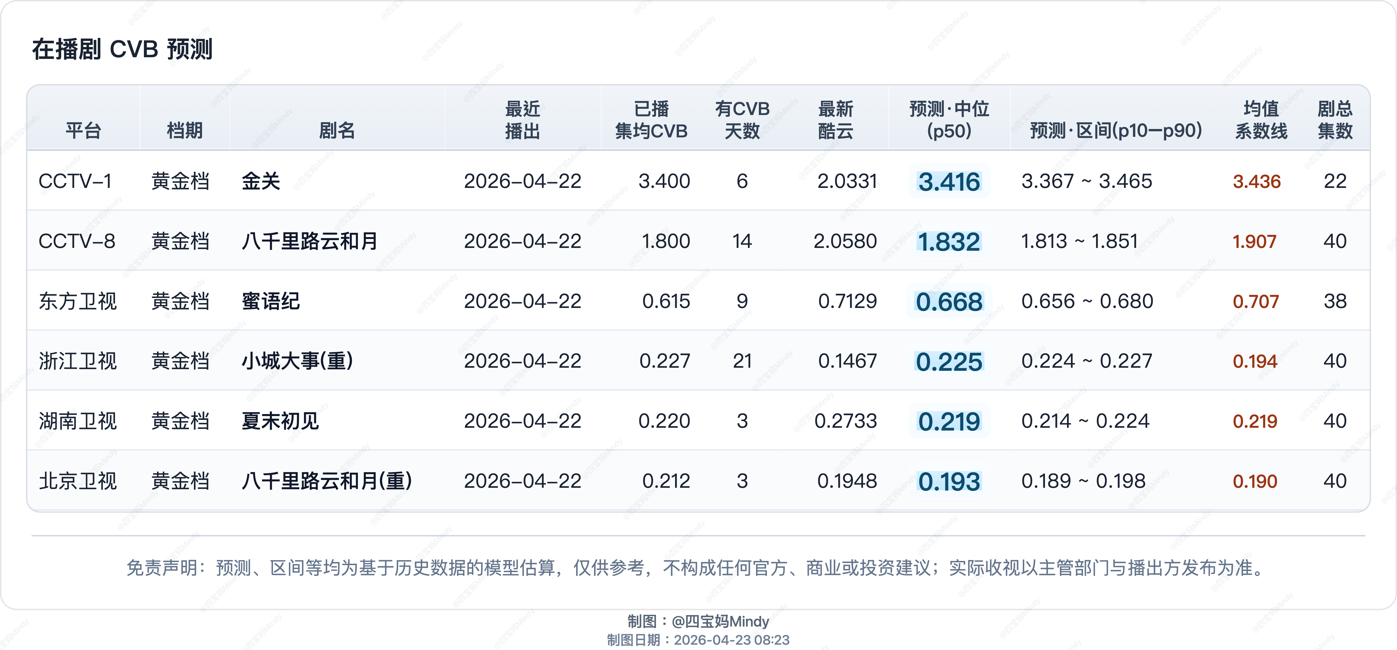The width and height of the screenshot is (1397, 650).
Task: Click the 均值系数线 column header
Action: pos(1261,120)
